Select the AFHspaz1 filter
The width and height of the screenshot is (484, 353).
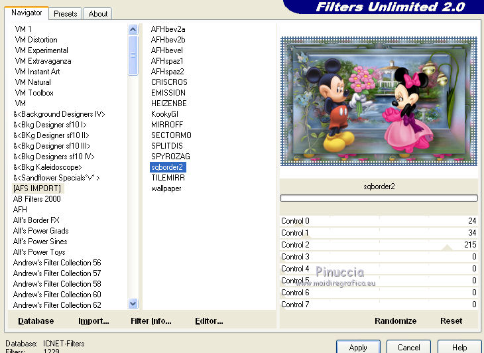pyautogui.click(x=167, y=61)
